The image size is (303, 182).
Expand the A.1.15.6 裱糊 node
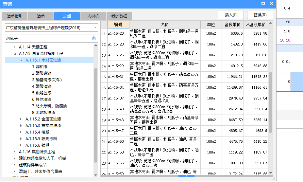click(x=21, y=145)
